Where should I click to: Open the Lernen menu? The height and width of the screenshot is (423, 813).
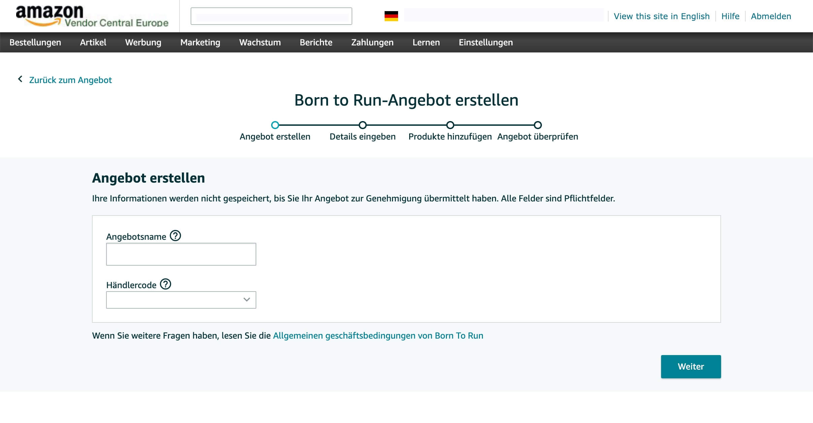[426, 42]
